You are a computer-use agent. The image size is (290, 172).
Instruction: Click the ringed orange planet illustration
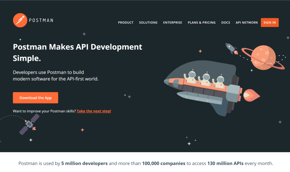263,58
